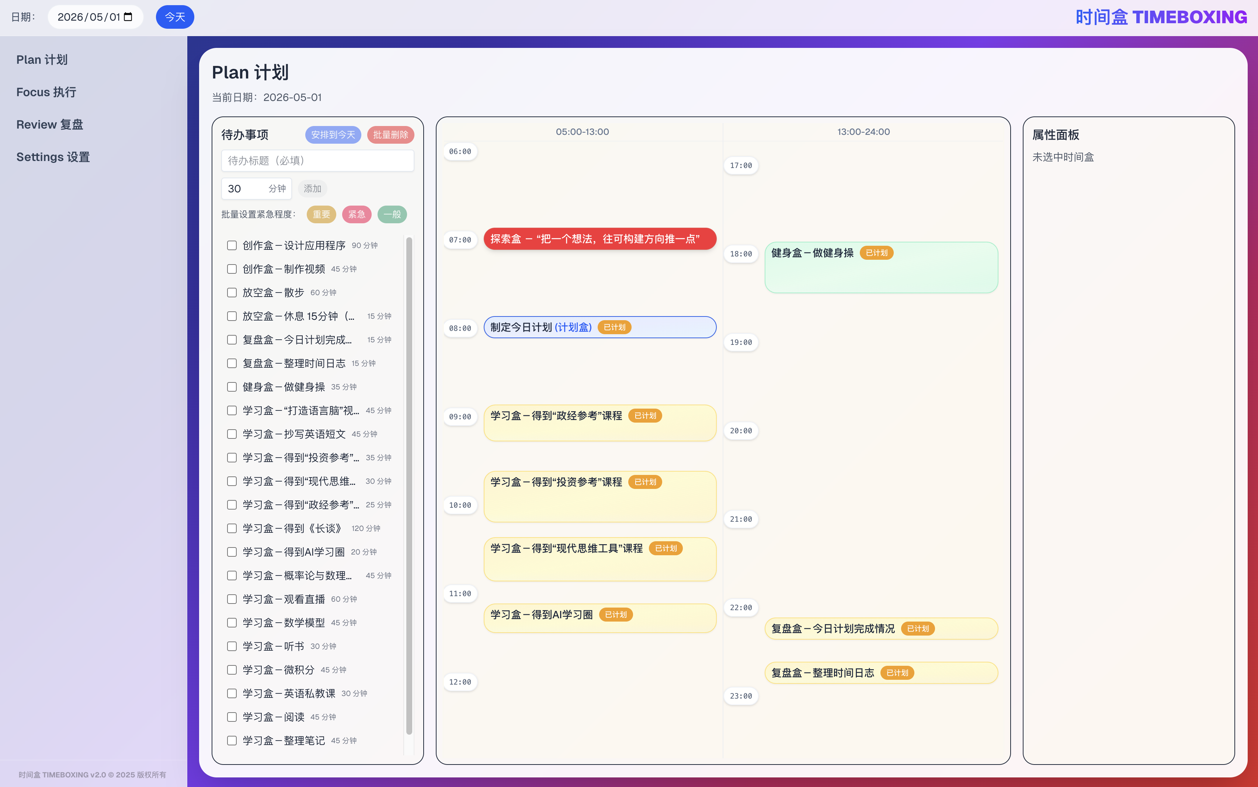Select 复盘盒－今日计划完成情况 timebox
This screenshot has width=1258, height=787.
(881, 629)
